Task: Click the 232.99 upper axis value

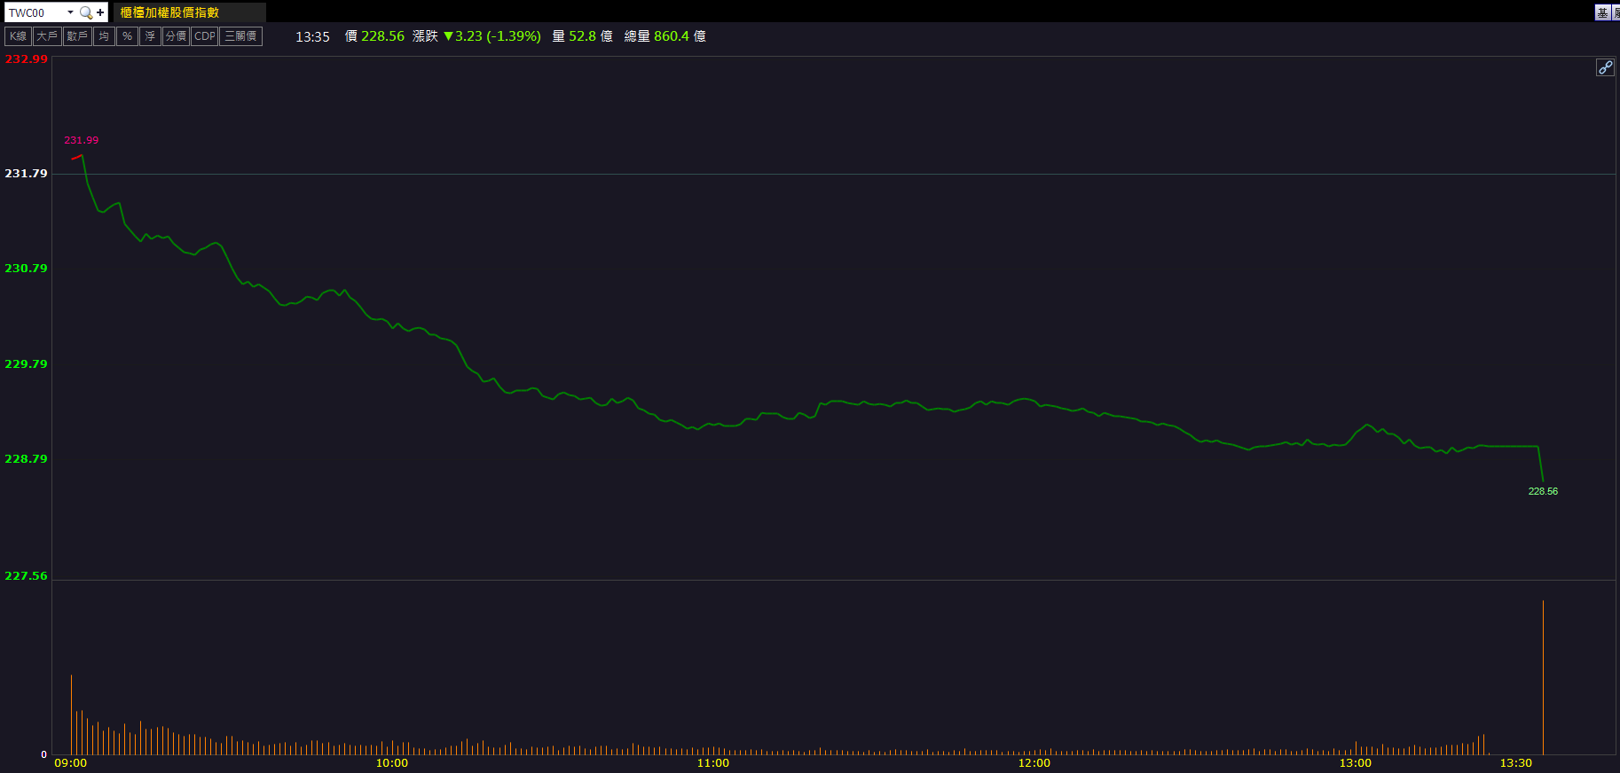Action: [27, 59]
